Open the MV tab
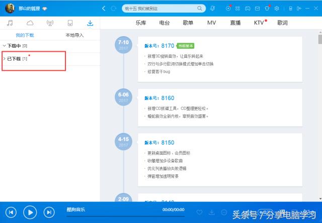Screen dimensions: 322x223 click(x=211, y=23)
